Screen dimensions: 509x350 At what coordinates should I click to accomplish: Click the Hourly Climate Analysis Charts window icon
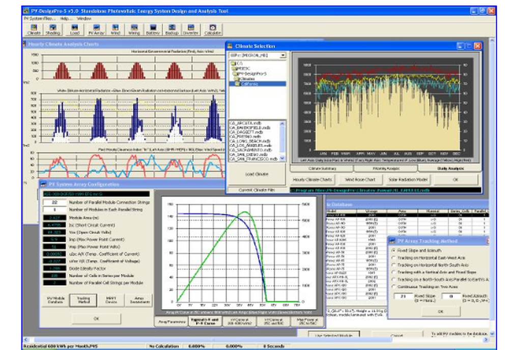24,44
